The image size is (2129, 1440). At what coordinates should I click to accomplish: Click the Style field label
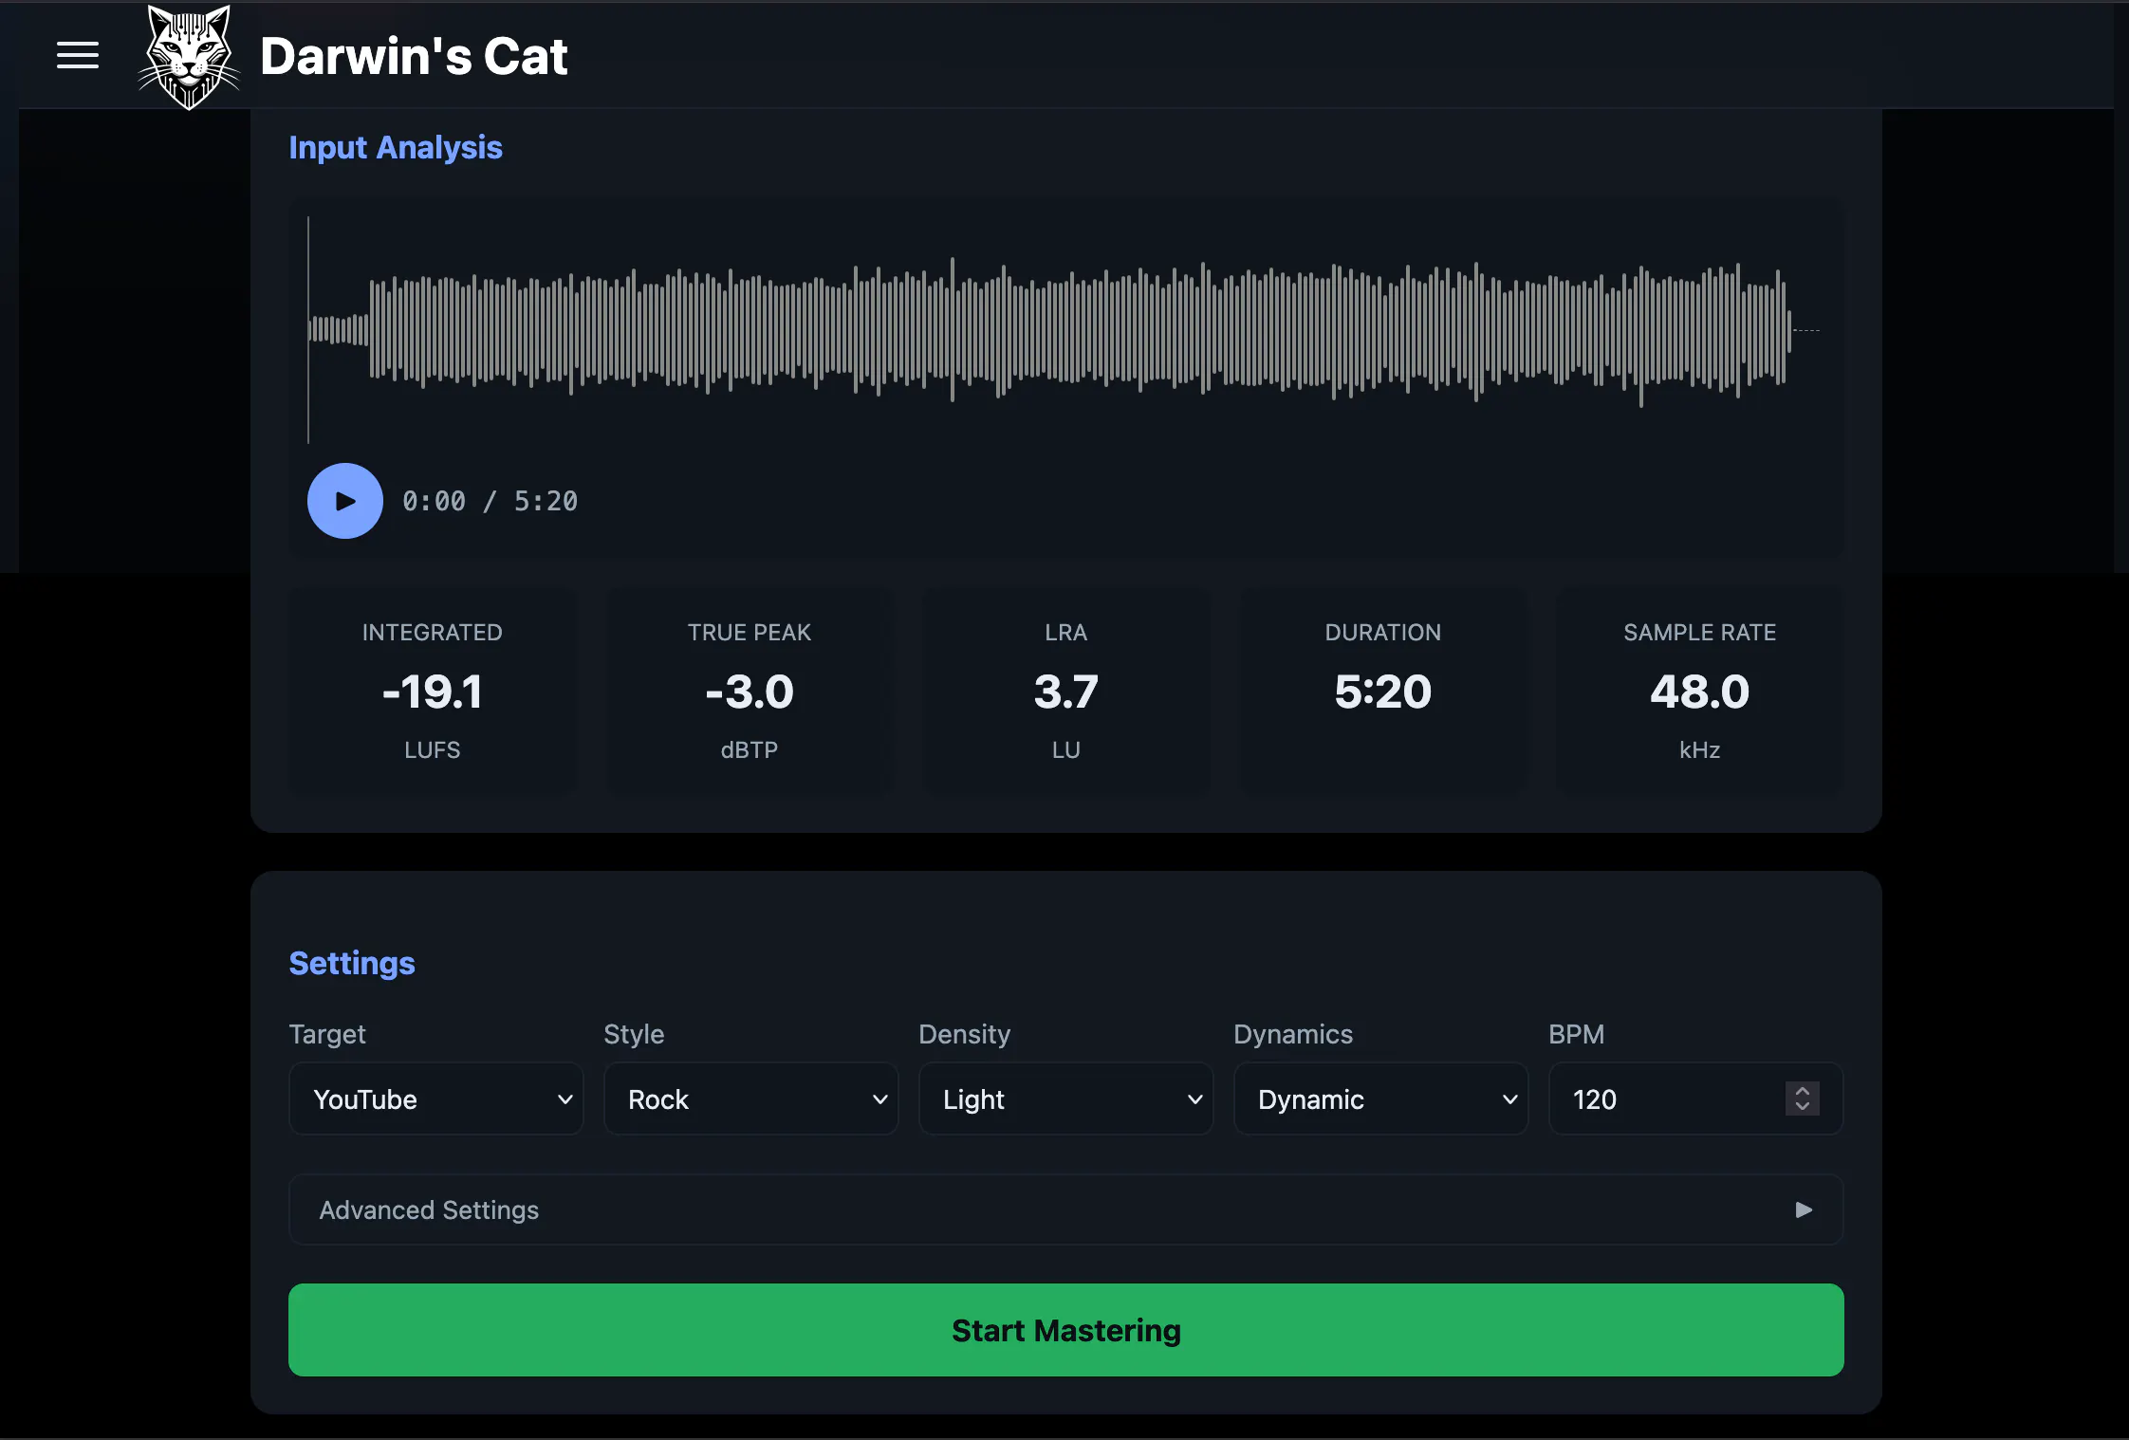(634, 1034)
